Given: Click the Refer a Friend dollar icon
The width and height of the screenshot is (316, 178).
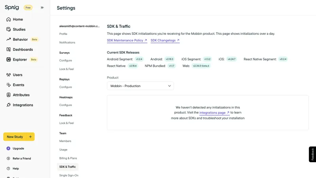Looking at the screenshot, I should (x=8, y=159).
